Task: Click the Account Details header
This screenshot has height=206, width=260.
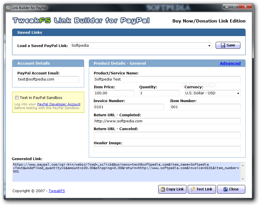Action: (x=48, y=63)
